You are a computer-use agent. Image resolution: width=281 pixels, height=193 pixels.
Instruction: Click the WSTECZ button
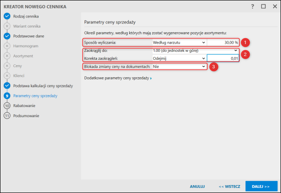pos(229,187)
